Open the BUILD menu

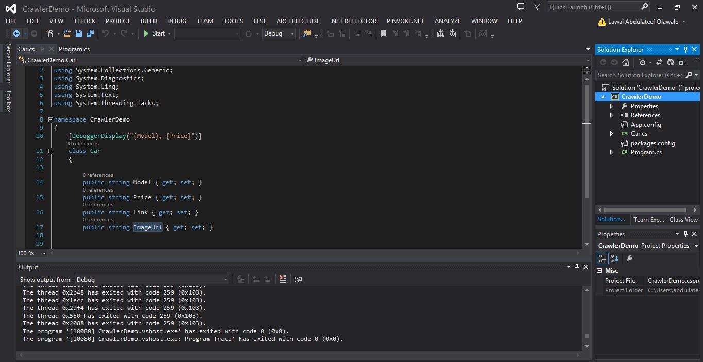tap(149, 21)
